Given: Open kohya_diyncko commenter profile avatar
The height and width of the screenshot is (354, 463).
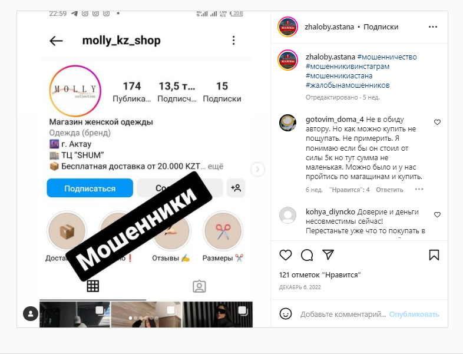Looking at the screenshot, I should tap(287, 215).
